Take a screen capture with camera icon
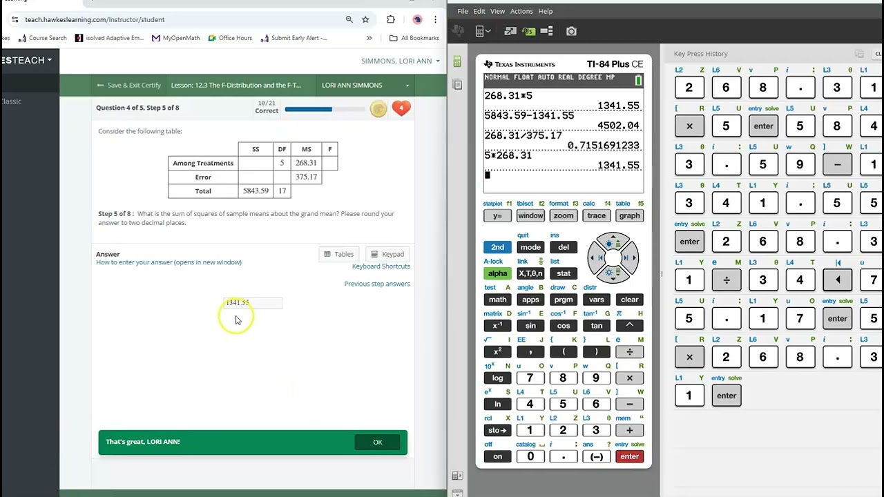Screen dimensions: 884x497 571,31
